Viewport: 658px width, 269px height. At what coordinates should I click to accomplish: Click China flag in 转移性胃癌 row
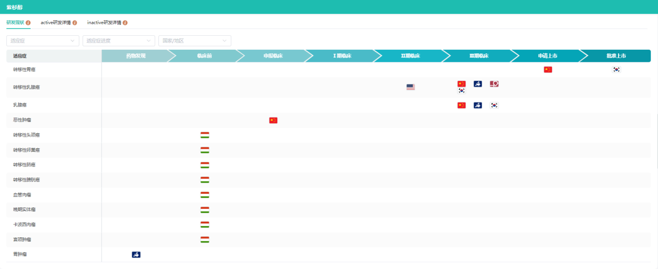pos(548,69)
